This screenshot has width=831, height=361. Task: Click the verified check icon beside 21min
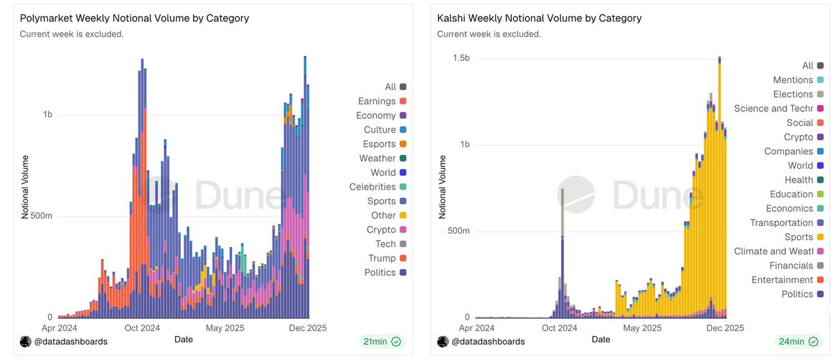click(x=396, y=341)
